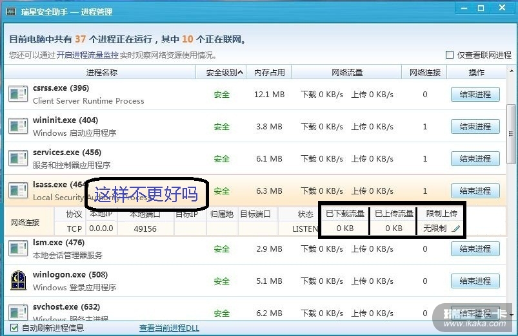The height and width of the screenshot is (336, 518).
Task: Click the wininit.exe process icon
Action: pyautogui.click(x=18, y=126)
